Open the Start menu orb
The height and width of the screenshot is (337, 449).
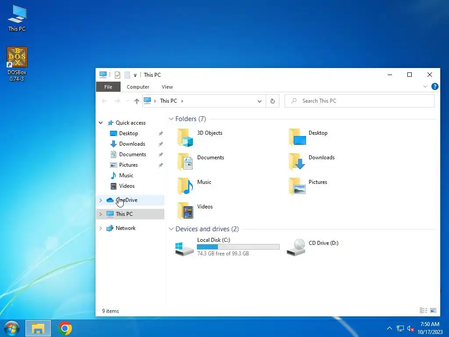tap(12, 328)
